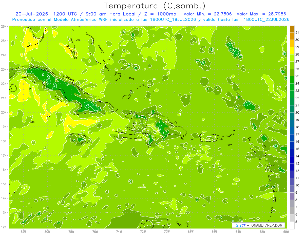
Task: Click the "18N" latitude axis label
Action: [4, 141]
